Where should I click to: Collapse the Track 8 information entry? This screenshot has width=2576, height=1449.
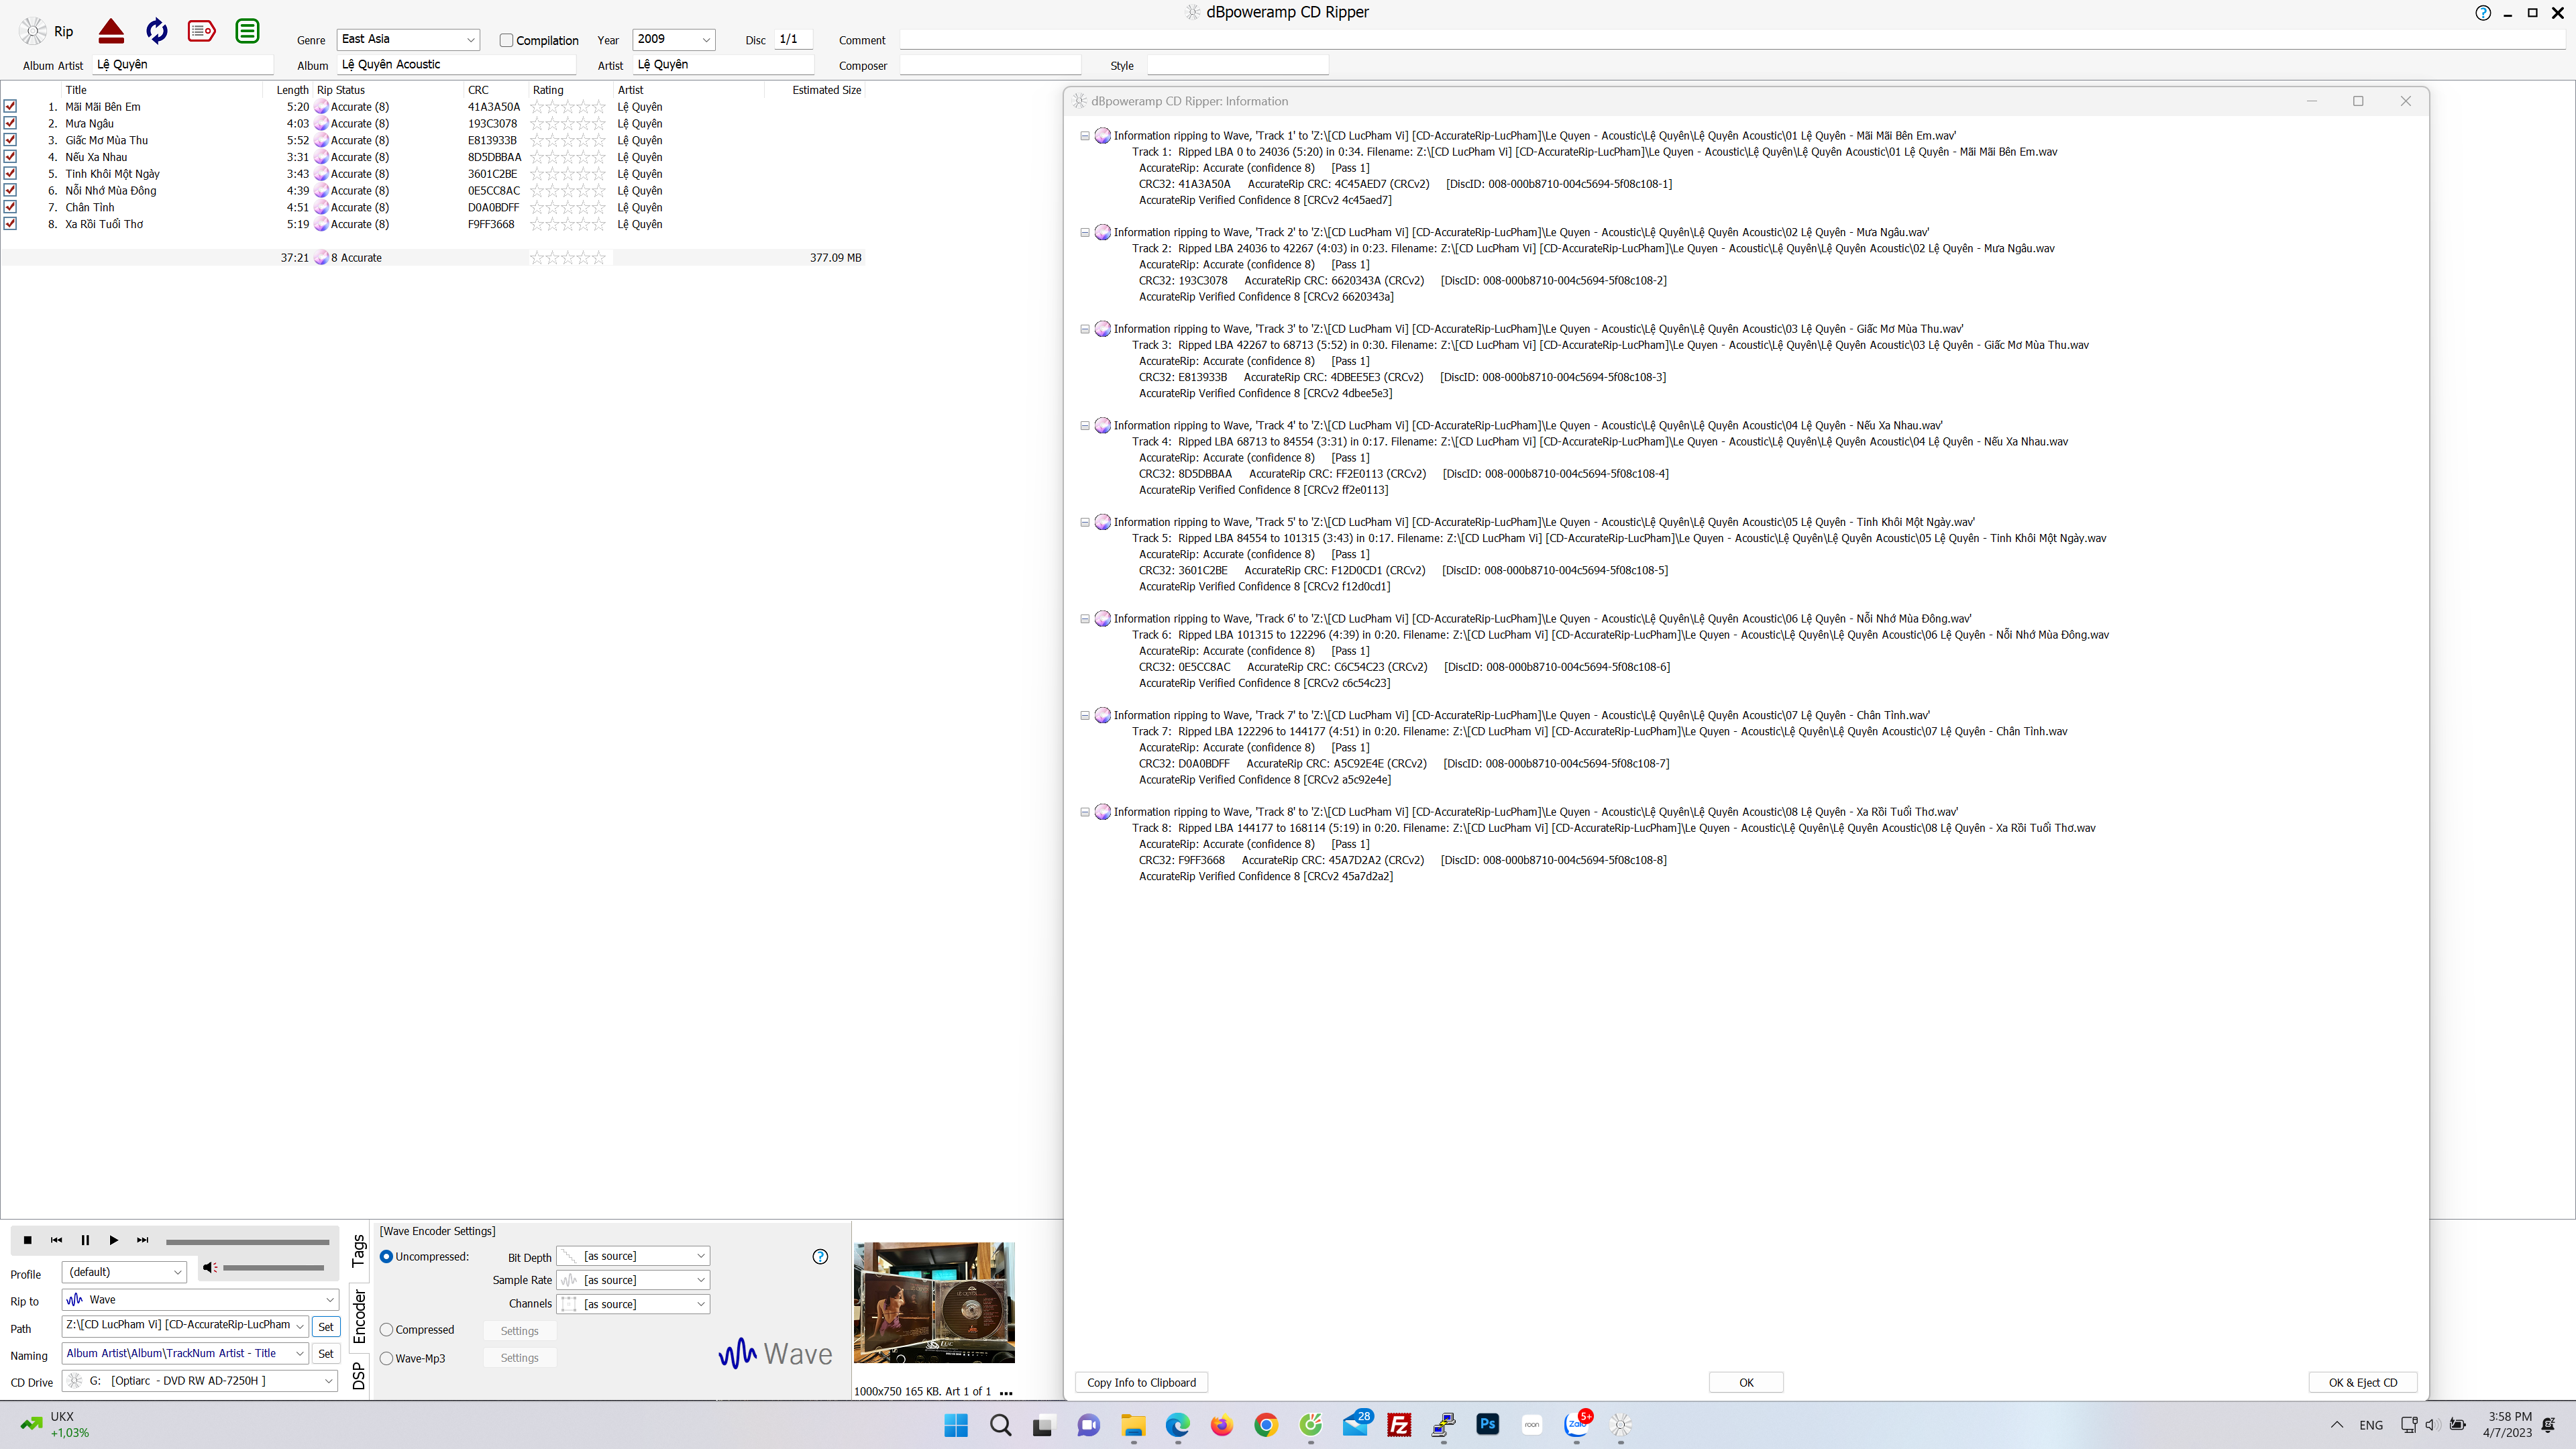[1085, 812]
